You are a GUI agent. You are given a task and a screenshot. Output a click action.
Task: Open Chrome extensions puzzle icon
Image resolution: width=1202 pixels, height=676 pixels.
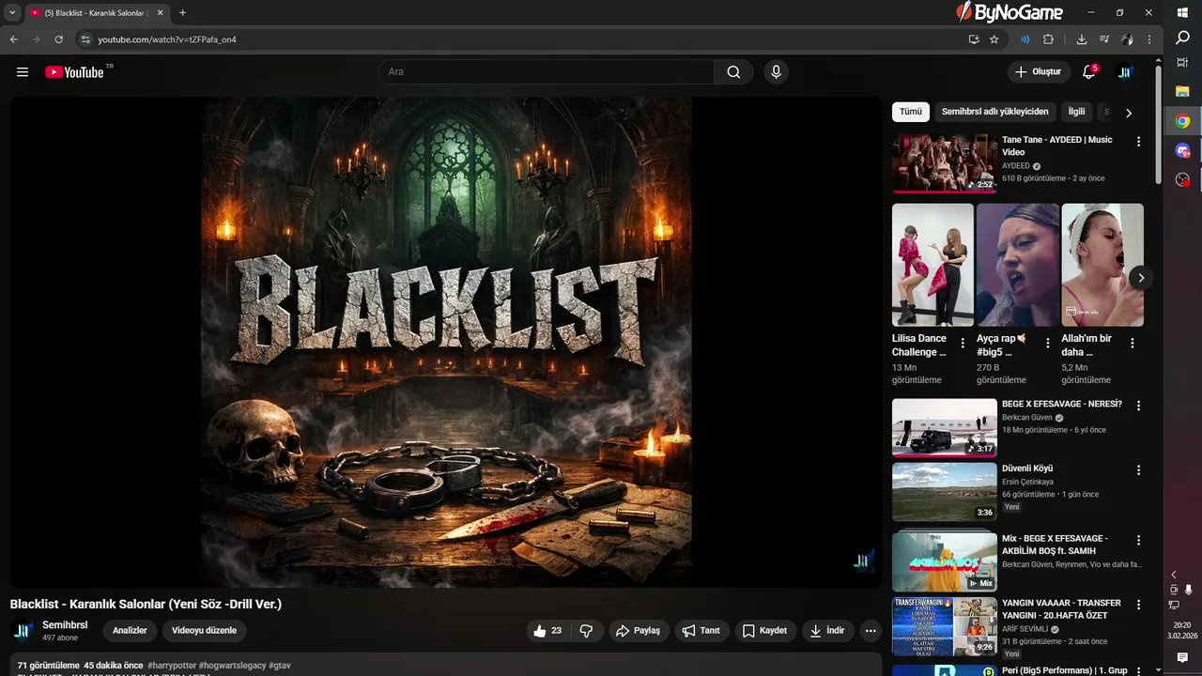click(1048, 39)
